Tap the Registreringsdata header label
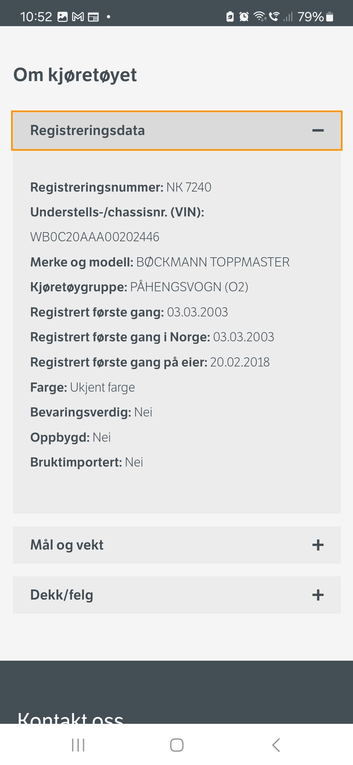 [88, 131]
